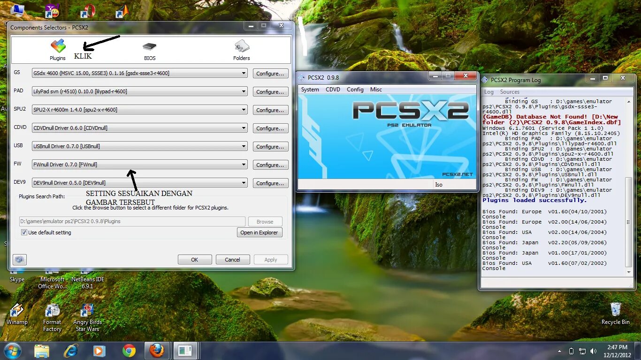The image size is (641, 360).
Task: Click OK in Components Selectors
Action: (x=195, y=260)
